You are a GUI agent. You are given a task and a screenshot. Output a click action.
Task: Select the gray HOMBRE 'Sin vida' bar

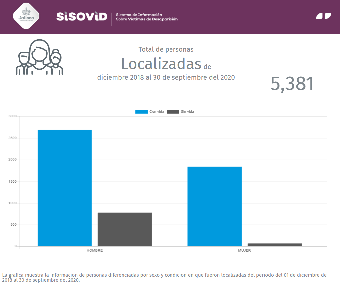125,229
